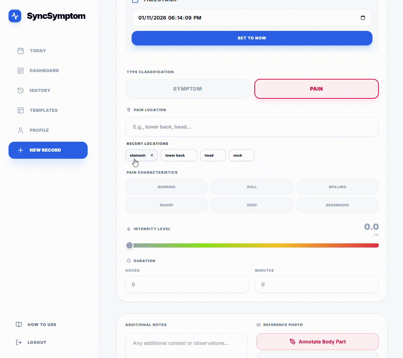Image resolution: width=403 pixels, height=358 pixels.
Task: Click the intensity level slider handle
Action: coord(129,245)
